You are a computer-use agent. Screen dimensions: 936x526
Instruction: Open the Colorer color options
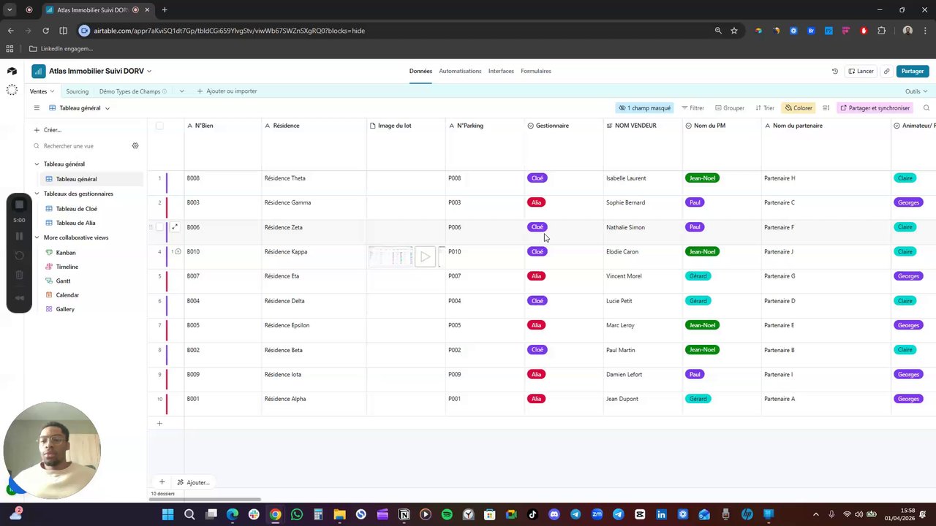click(799, 108)
